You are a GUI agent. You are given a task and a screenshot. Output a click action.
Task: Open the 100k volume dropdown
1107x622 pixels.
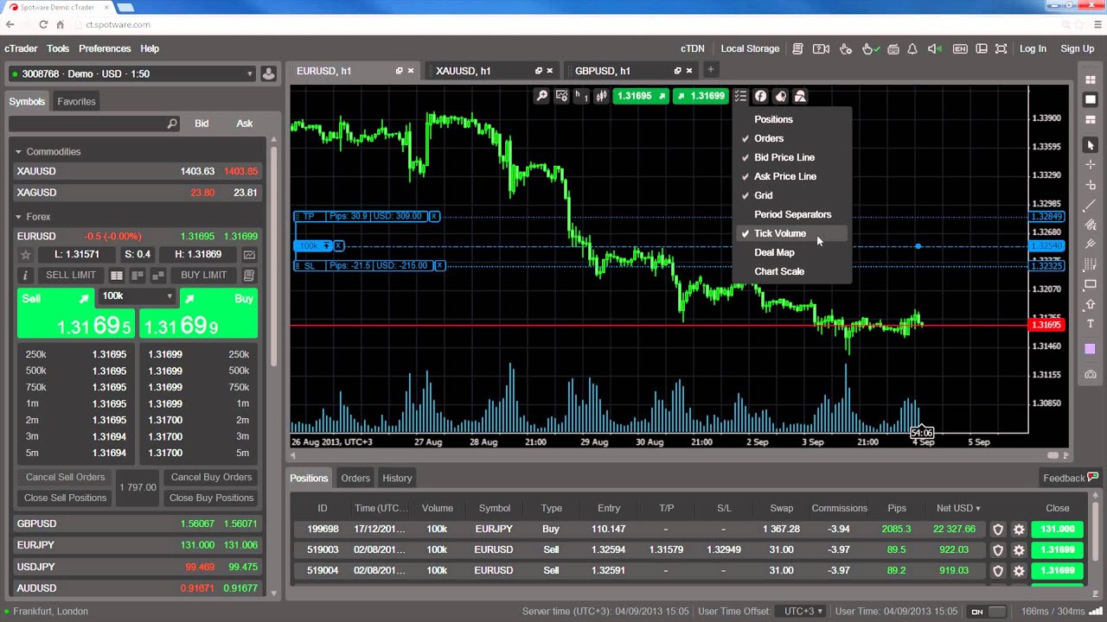pos(138,295)
